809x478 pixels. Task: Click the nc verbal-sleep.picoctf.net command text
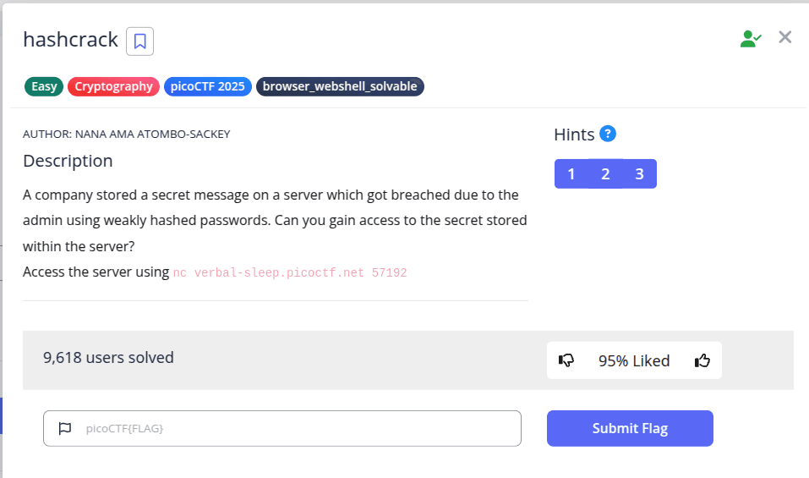tap(290, 273)
